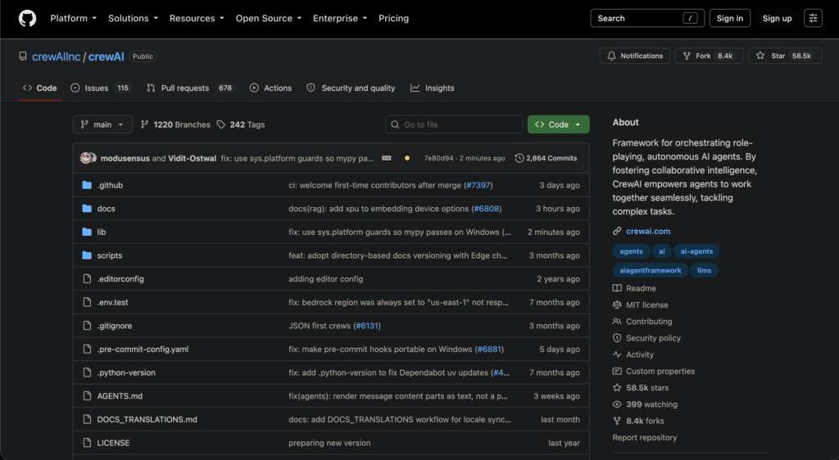
Task: Select the aiagentframework topic tag
Action: click(650, 270)
